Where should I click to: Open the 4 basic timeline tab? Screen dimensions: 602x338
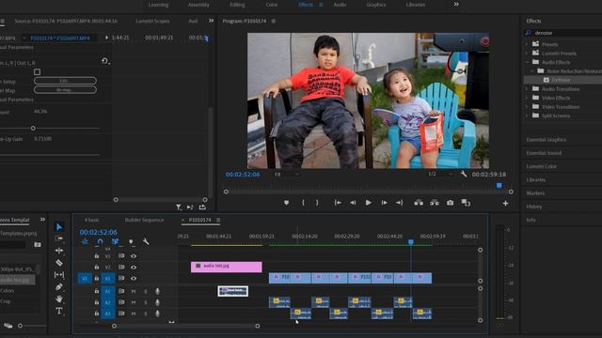point(92,220)
